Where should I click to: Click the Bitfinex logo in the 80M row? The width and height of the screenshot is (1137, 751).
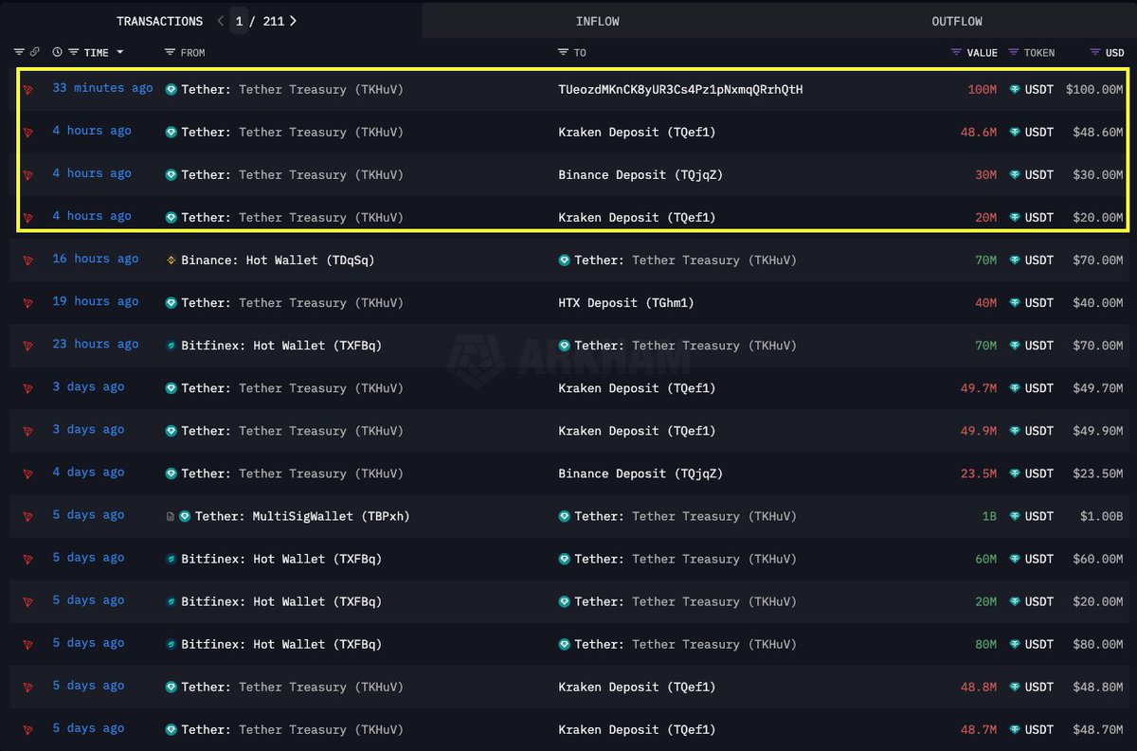point(171,644)
